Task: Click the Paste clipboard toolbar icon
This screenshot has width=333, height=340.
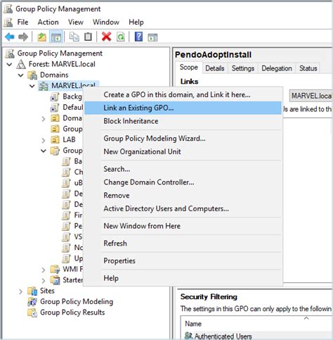Action: [88, 37]
